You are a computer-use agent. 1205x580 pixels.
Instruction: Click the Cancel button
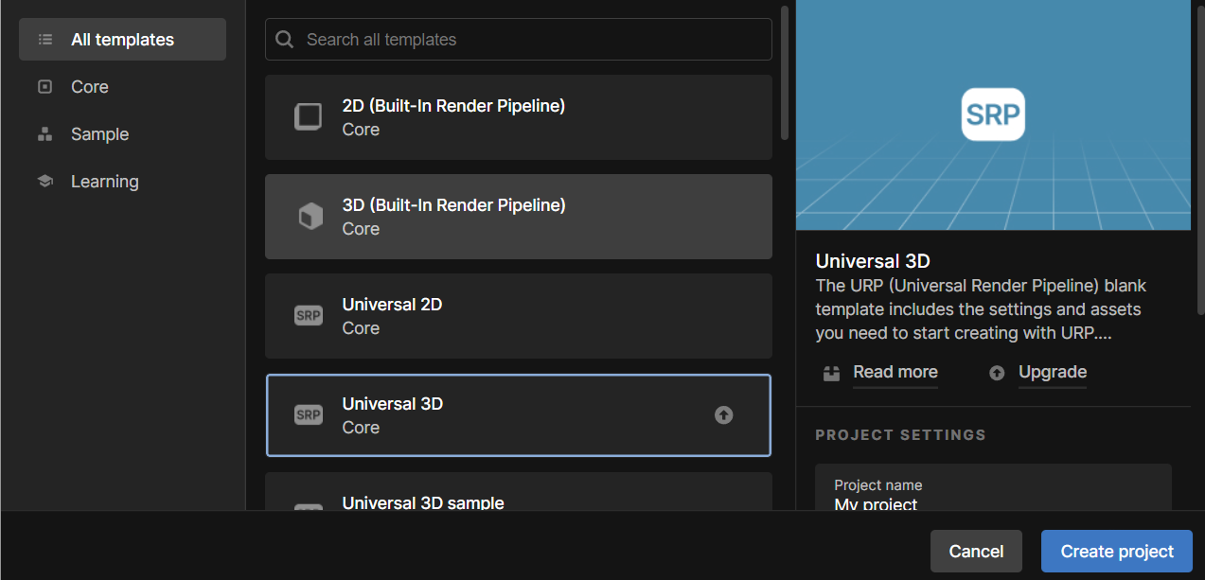point(976,551)
